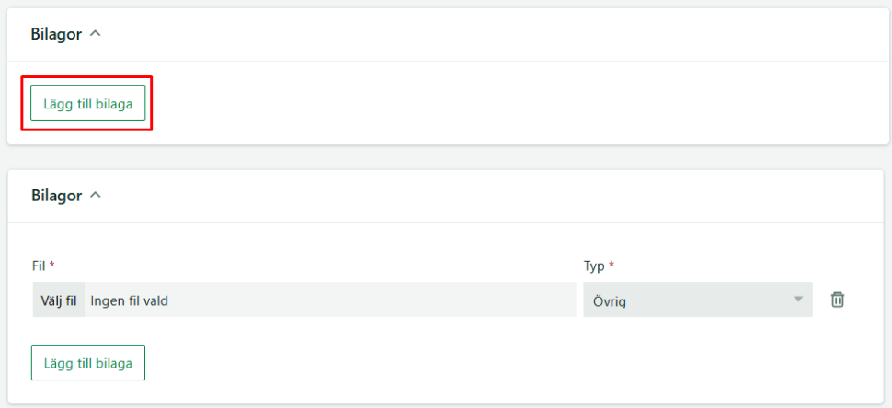Click the Typ field label
The height and width of the screenshot is (408, 892).
click(x=594, y=266)
